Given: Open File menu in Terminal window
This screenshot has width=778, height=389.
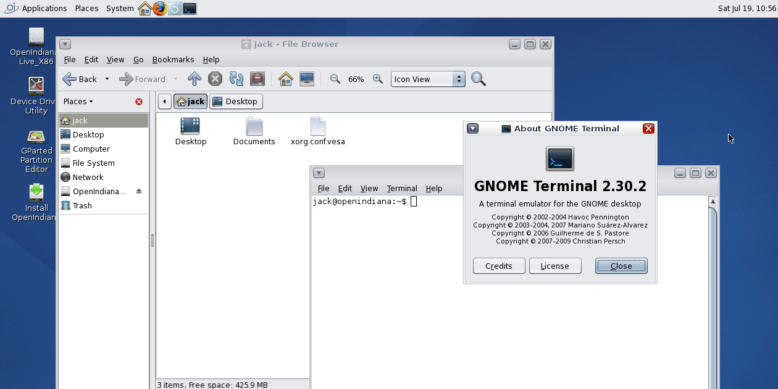Looking at the screenshot, I should [324, 189].
